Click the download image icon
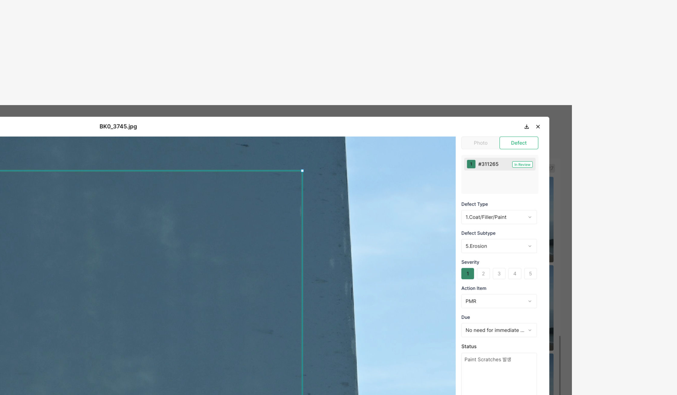Viewport: 677px width, 395px height. point(527,127)
